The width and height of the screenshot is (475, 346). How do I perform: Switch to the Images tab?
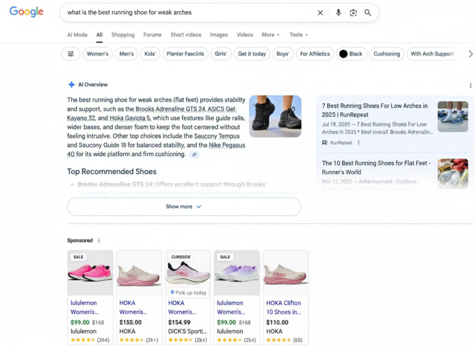click(219, 35)
